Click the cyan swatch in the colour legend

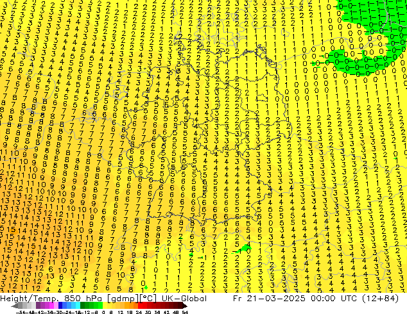point(78,306)
